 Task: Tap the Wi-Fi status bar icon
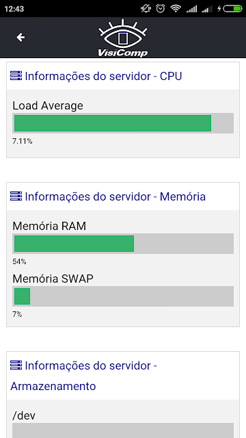176,9
